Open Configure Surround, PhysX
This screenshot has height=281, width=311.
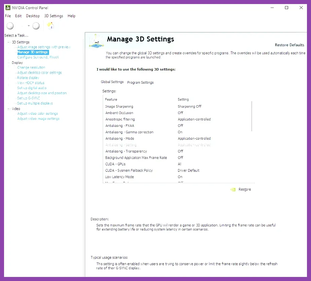tap(38, 57)
